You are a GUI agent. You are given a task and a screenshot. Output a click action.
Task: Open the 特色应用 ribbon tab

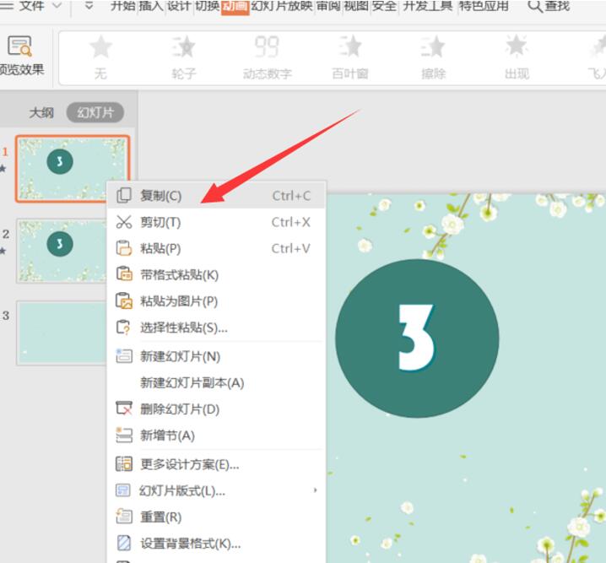pyautogui.click(x=484, y=6)
